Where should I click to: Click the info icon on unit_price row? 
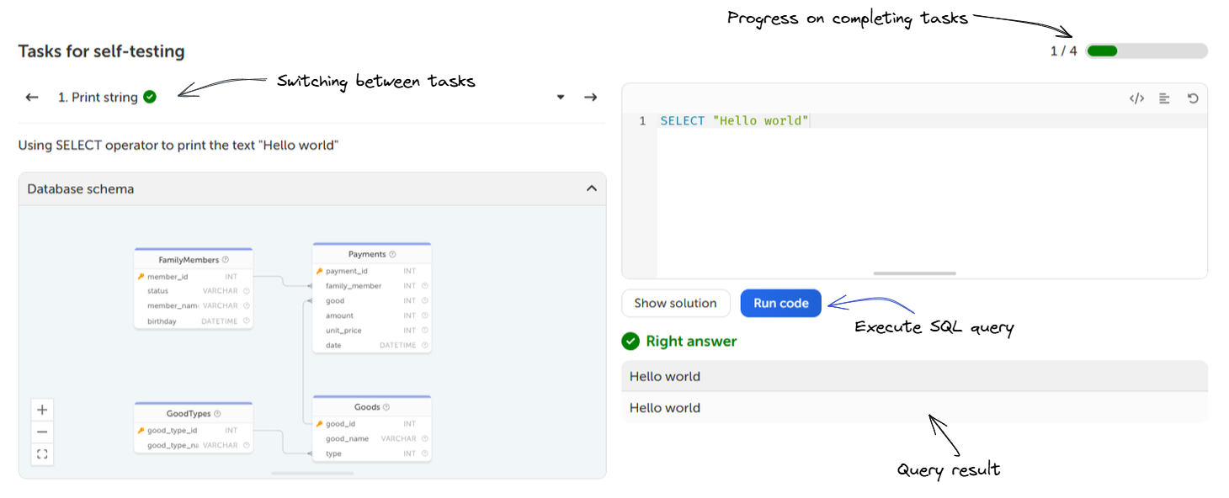coord(425,331)
